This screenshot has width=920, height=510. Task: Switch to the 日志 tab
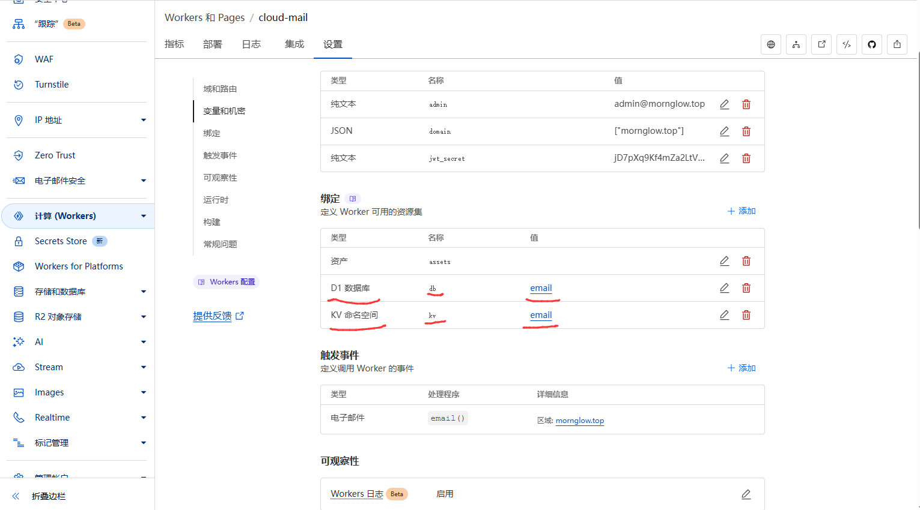[x=251, y=44]
